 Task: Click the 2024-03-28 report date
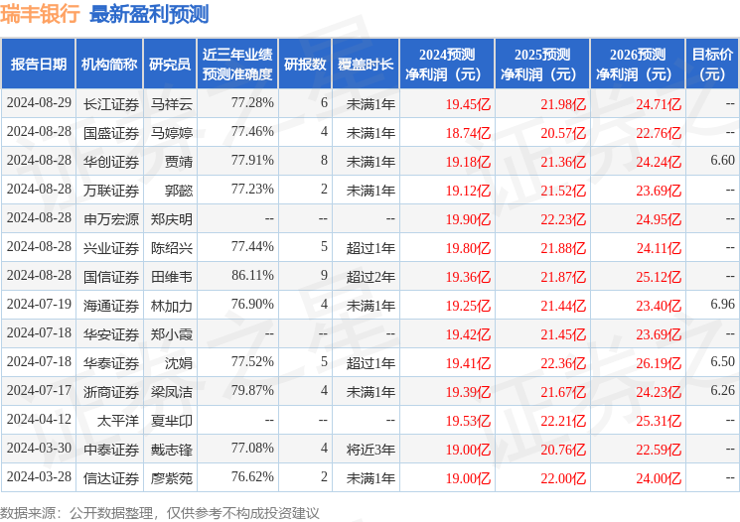39,476
